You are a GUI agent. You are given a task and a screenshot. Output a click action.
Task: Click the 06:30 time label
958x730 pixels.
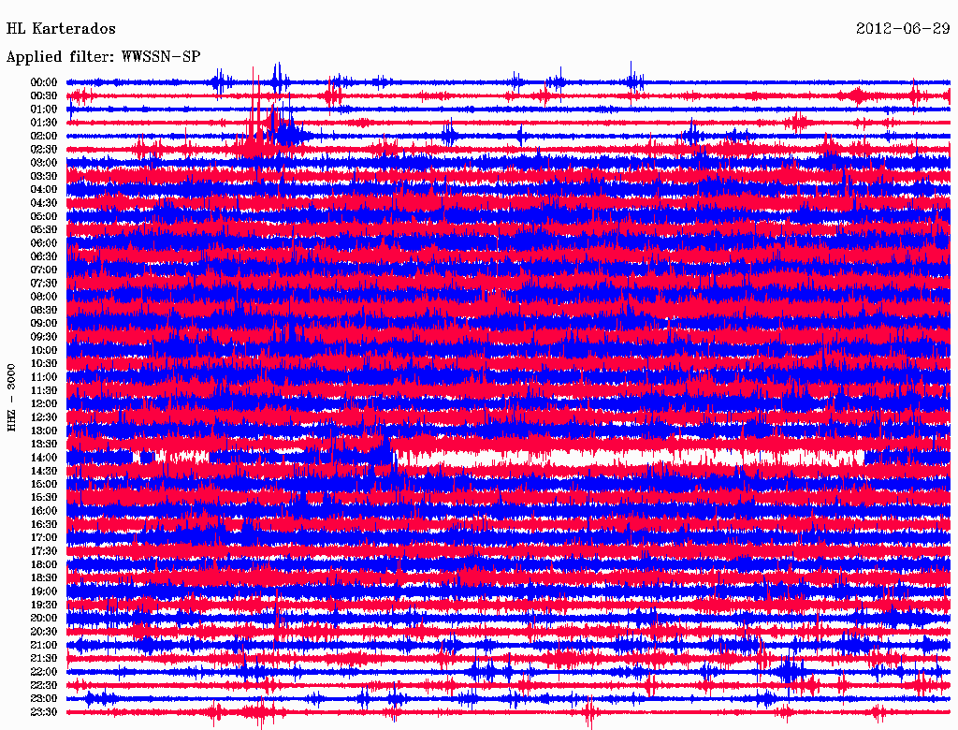point(44,256)
